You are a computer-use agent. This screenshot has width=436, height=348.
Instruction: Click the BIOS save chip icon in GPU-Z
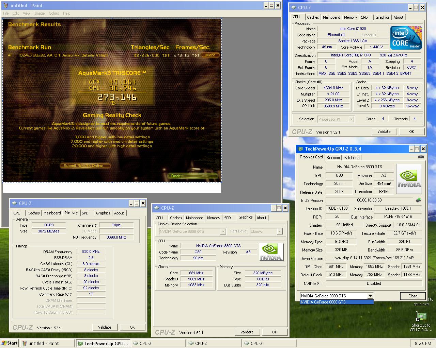pos(418,200)
